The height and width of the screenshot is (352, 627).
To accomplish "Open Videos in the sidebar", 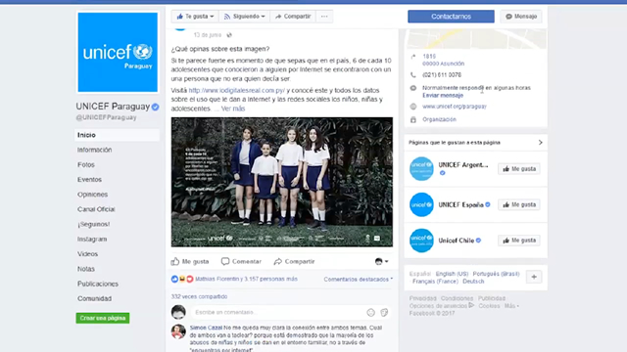I will pyautogui.click(x=87, y=254).
